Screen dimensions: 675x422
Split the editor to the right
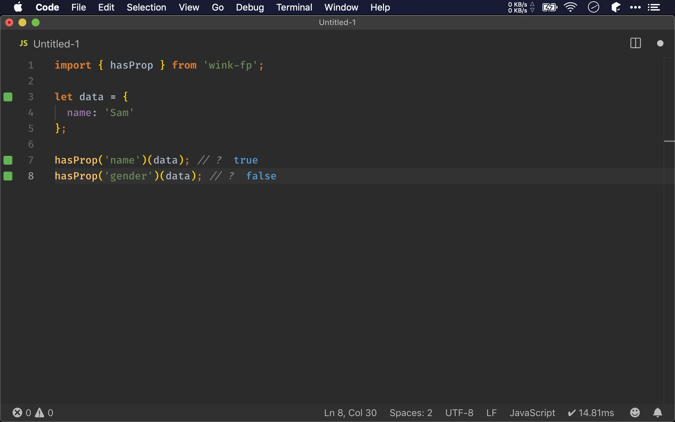pyautogui.click(x=635, y=43)
